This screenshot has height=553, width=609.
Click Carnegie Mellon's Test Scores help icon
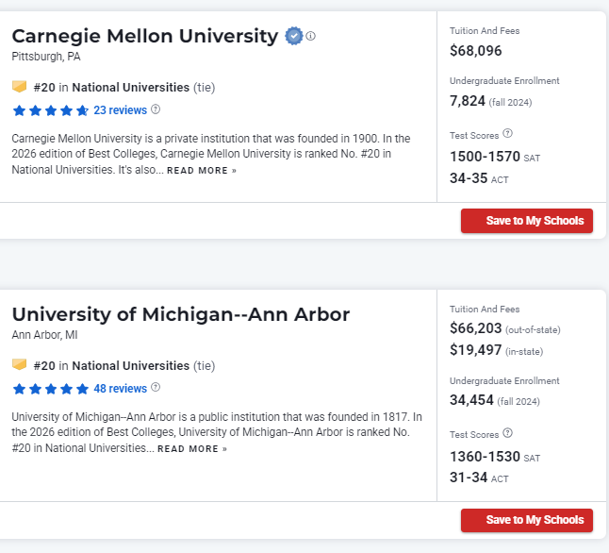(507, 134)
